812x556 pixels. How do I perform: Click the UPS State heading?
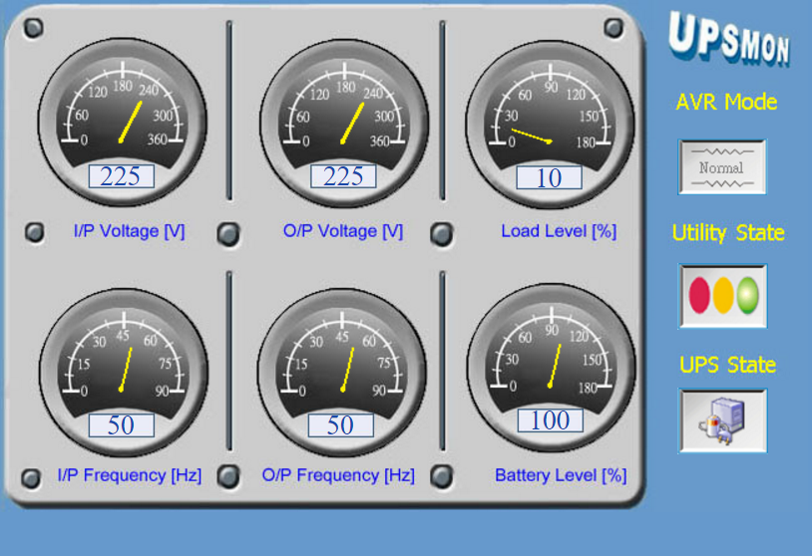pos(727,365)
